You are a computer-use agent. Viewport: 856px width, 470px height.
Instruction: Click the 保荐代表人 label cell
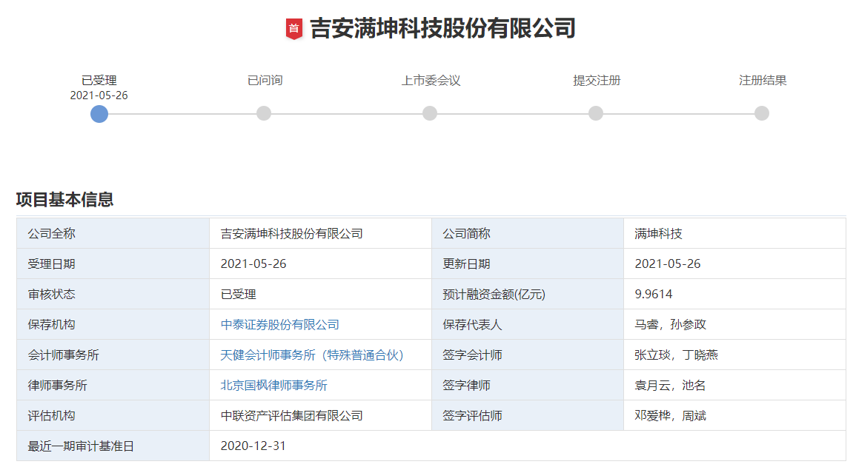(x=528, y=324)
